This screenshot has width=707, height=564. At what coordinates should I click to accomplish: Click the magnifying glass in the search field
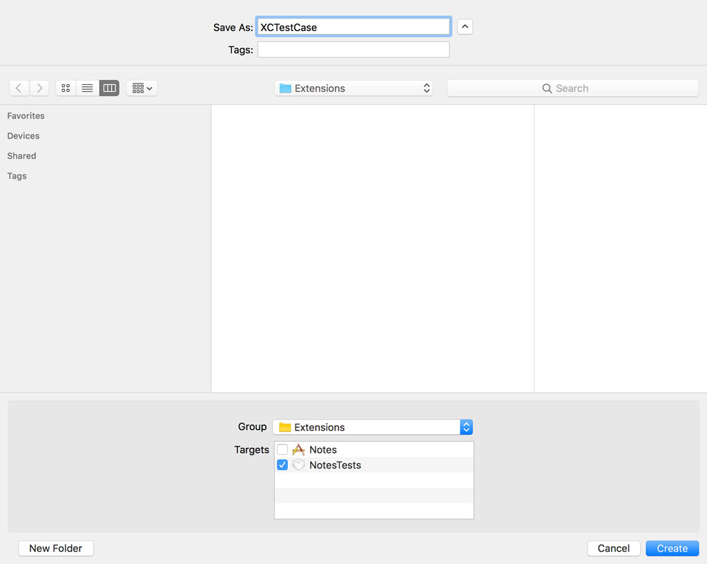[548, 88]
